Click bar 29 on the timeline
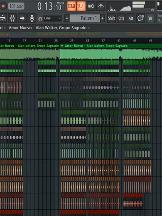Screen dimensions: 162x216 tap(72, 41)
